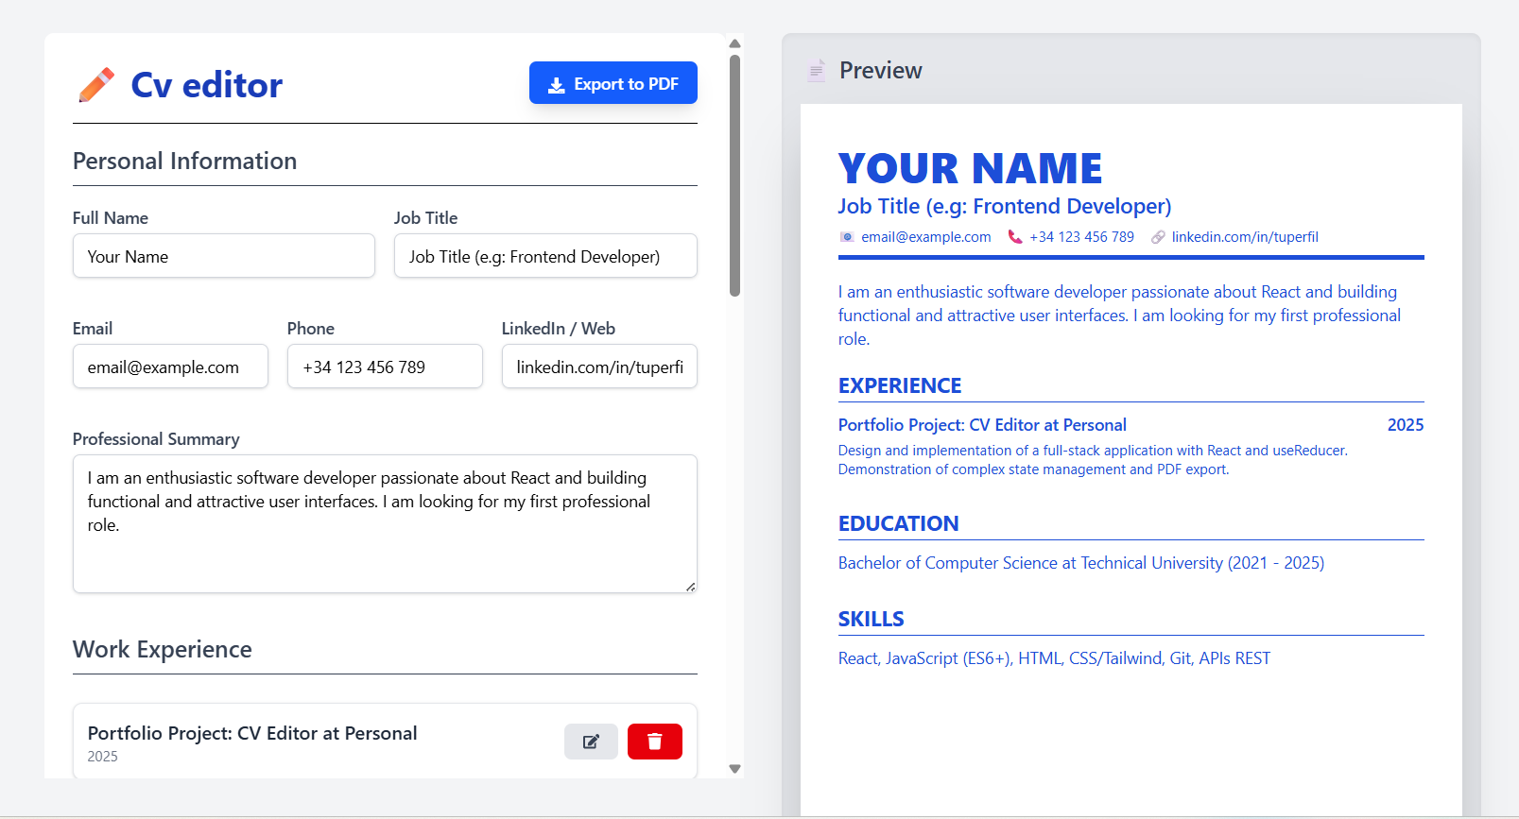
Task: Click the SKILLS heading in preview
Action: pos(871,619)
